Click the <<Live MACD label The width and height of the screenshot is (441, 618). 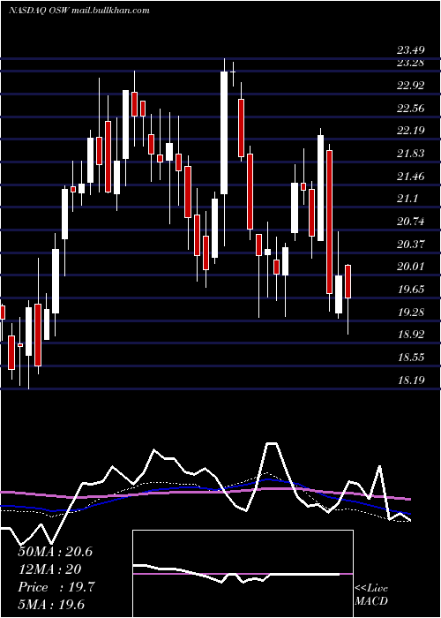coord(371,595)
